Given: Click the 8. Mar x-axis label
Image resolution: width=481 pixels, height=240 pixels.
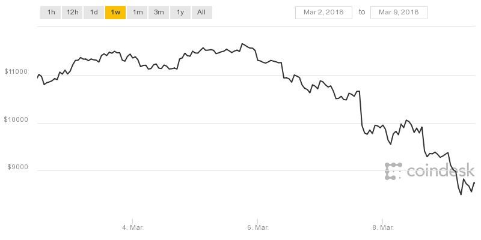Looking at the screenshot, I should coord(382,227).
